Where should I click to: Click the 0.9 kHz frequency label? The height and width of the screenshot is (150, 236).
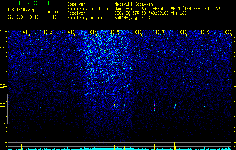pyautogui.click(x=3, y=86)
